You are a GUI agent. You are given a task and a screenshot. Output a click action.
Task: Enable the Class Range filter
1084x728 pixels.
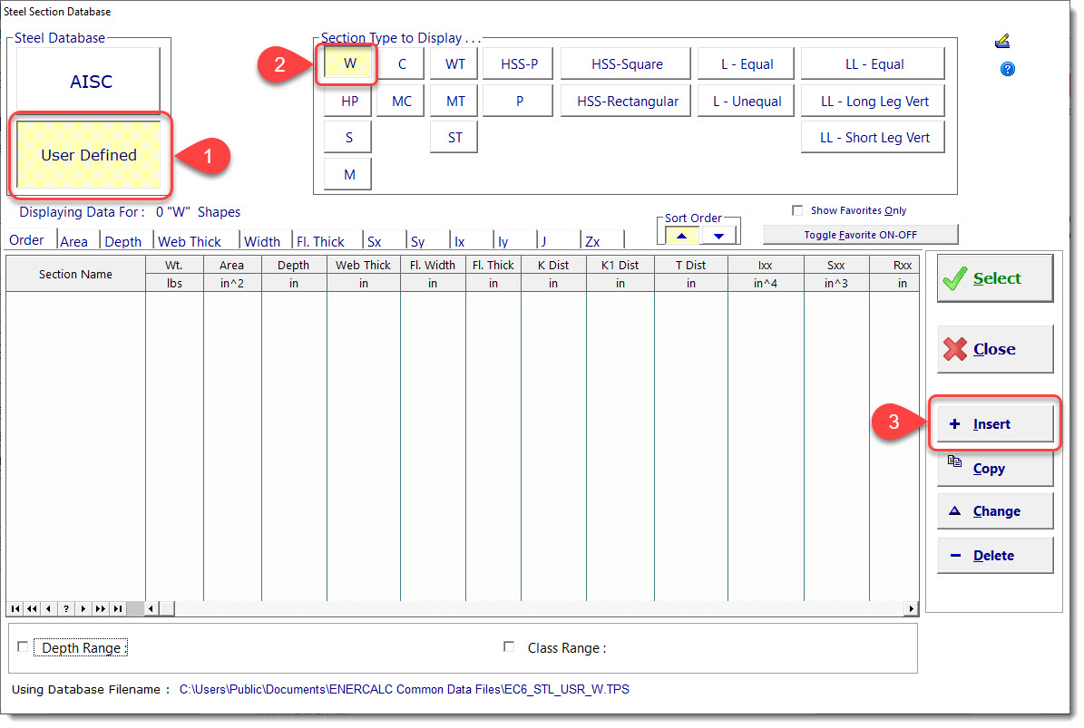(508, 647)
